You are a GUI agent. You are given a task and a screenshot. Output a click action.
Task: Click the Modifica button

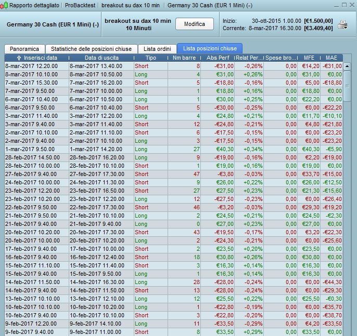pos(195,24)
